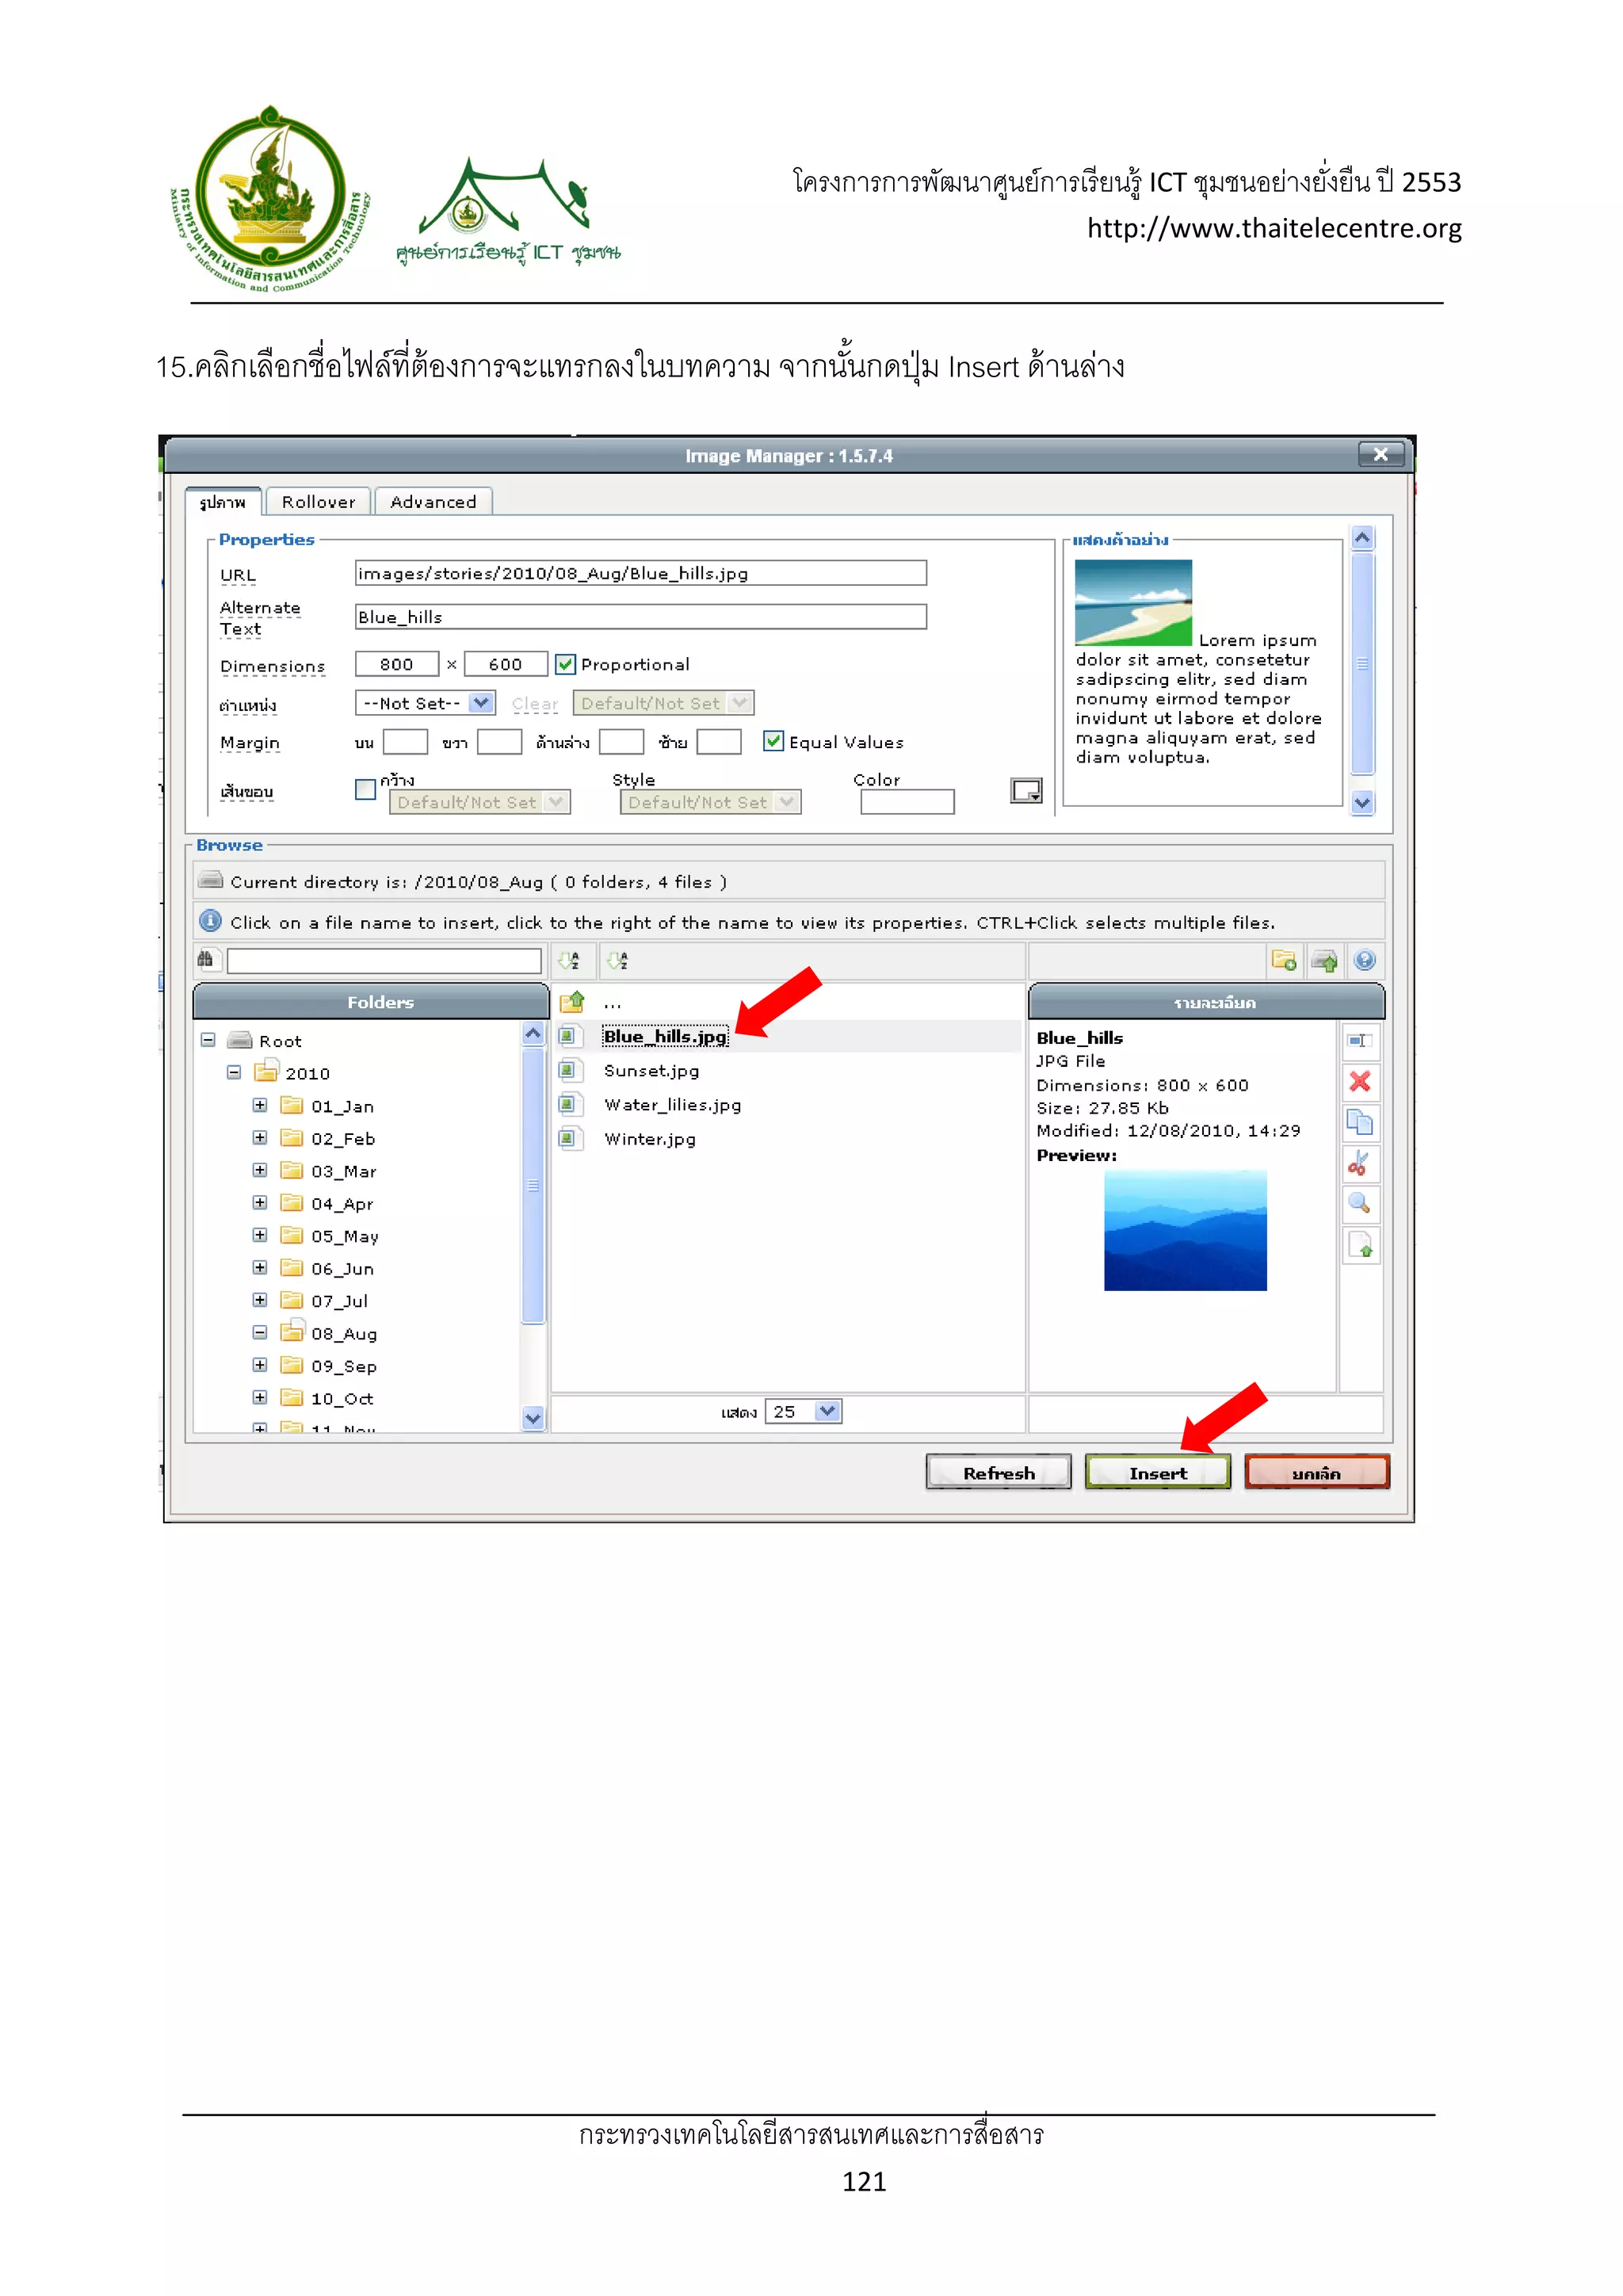Click the copy file icon
Viewport: 1623px width, 2296px height.
point(1359,1122)
